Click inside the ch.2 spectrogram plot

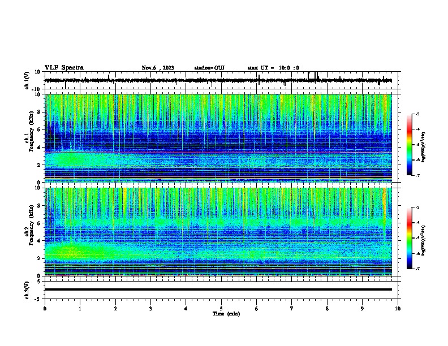click(x=218, y=232)
